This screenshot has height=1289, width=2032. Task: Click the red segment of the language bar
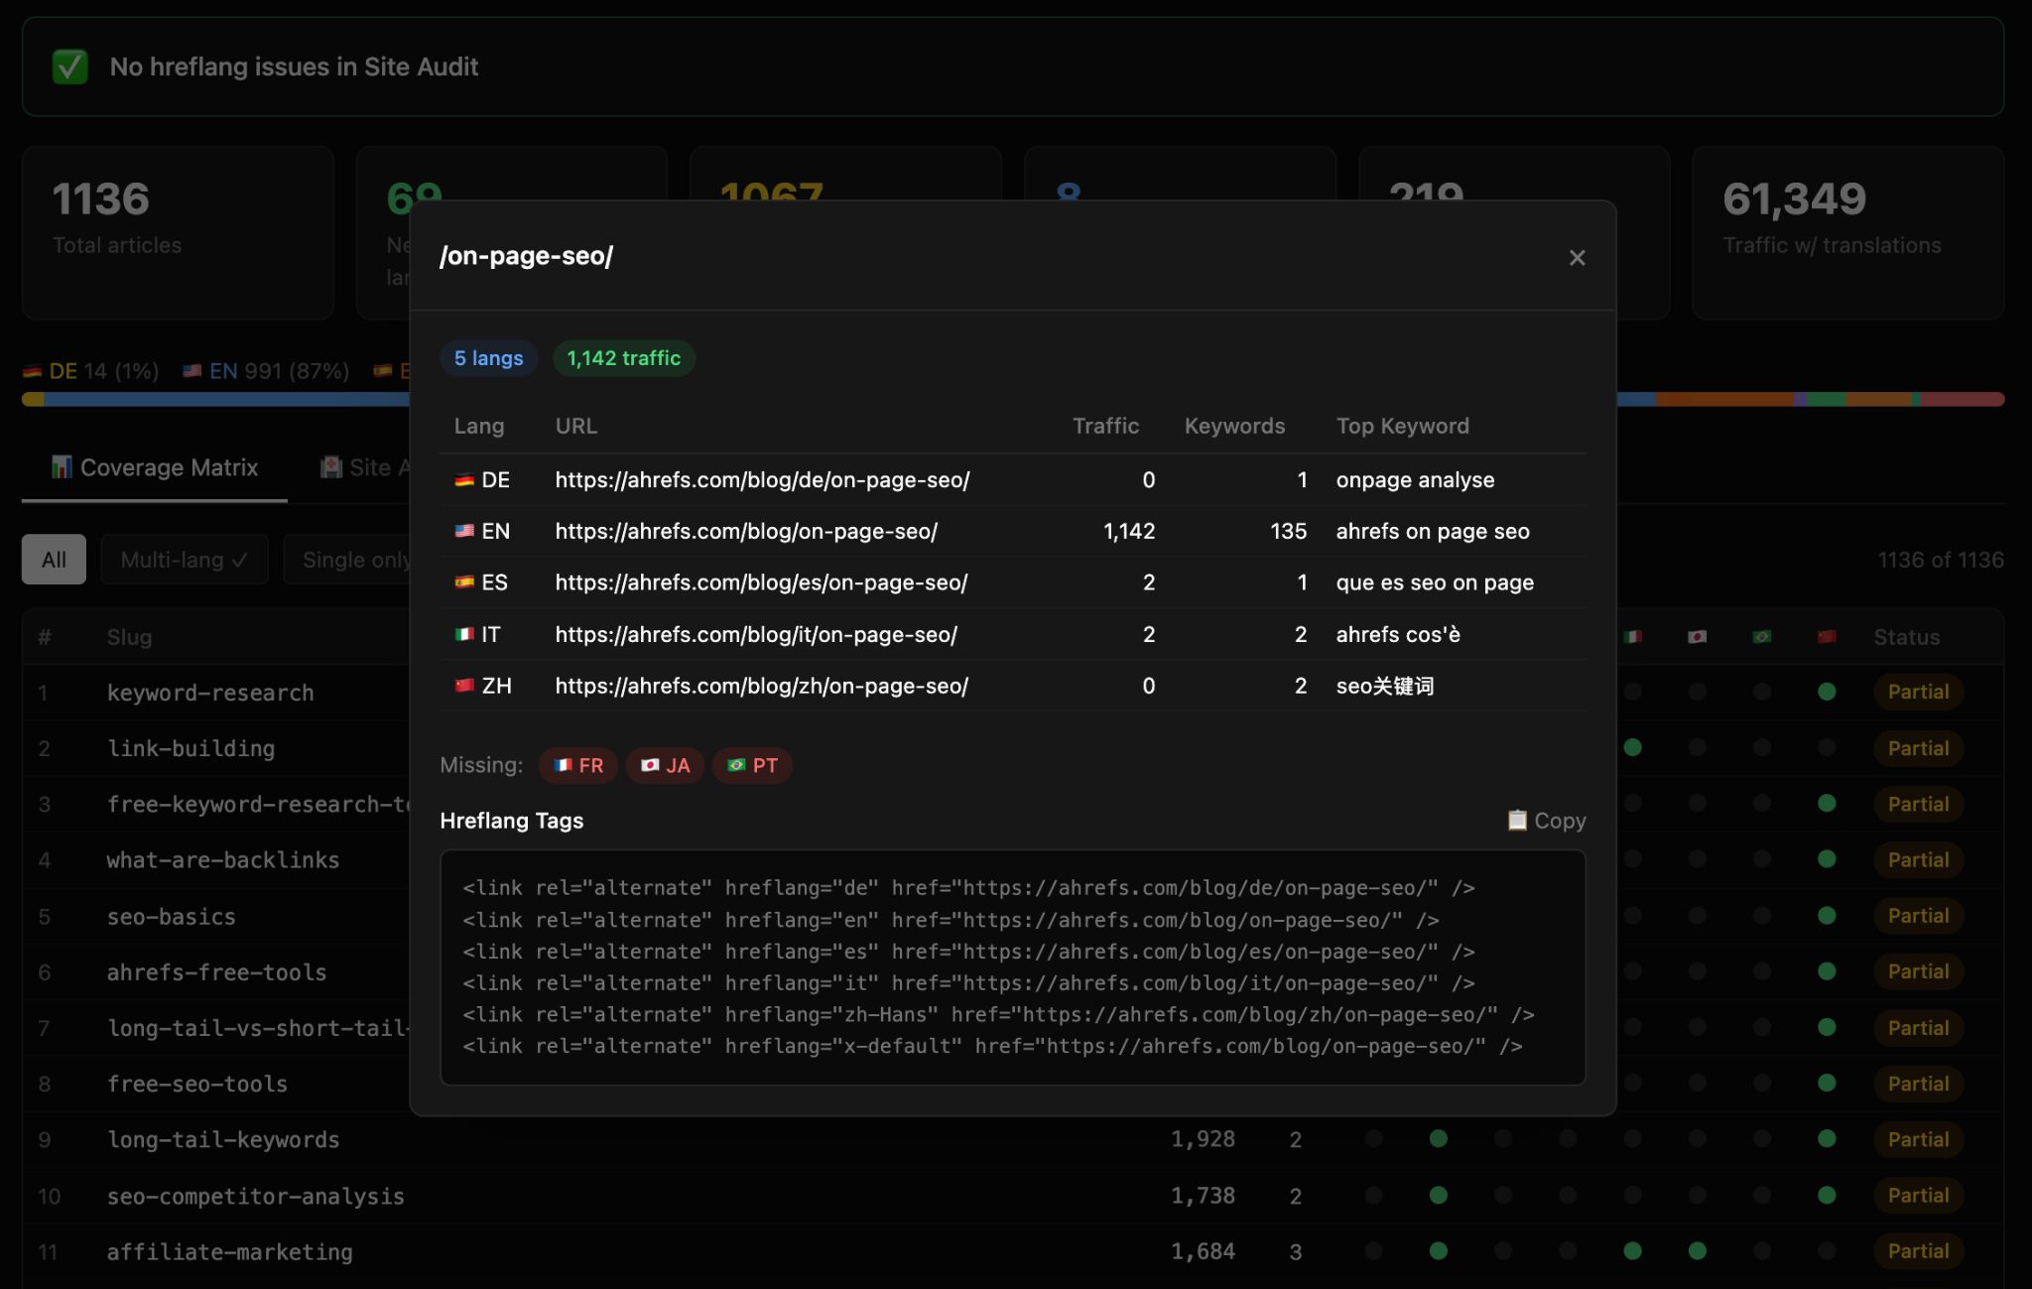coord(1962,400)
